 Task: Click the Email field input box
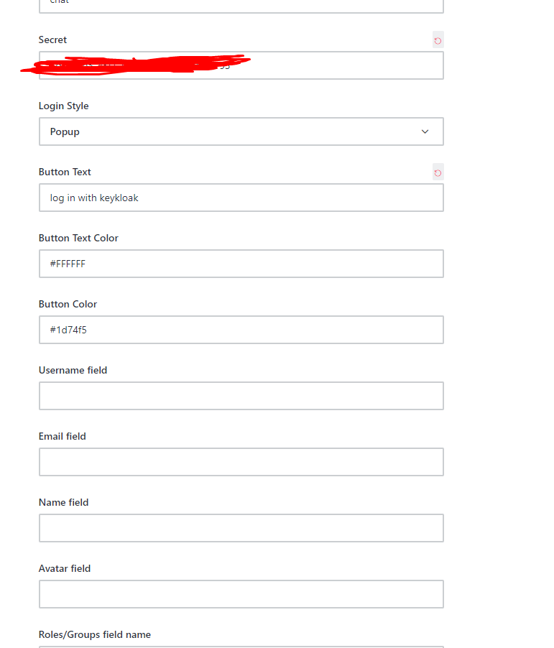[x=241, y=462]
